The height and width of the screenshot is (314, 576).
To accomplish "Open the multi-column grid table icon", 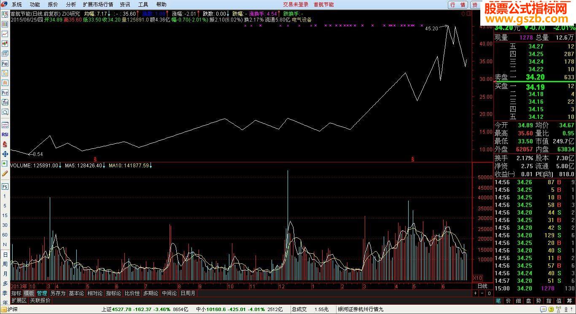I will (5, 24).
